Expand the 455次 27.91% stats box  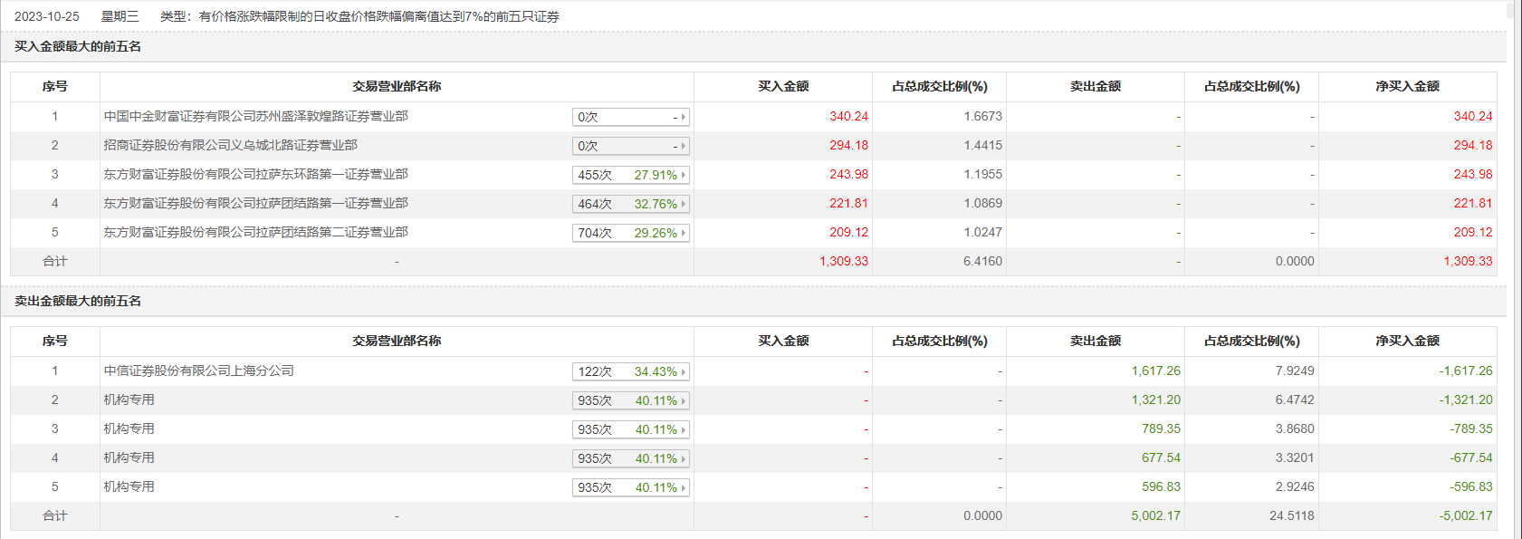[630, 175]
